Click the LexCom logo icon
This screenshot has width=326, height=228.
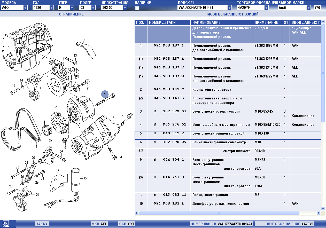tap(6, 224)
